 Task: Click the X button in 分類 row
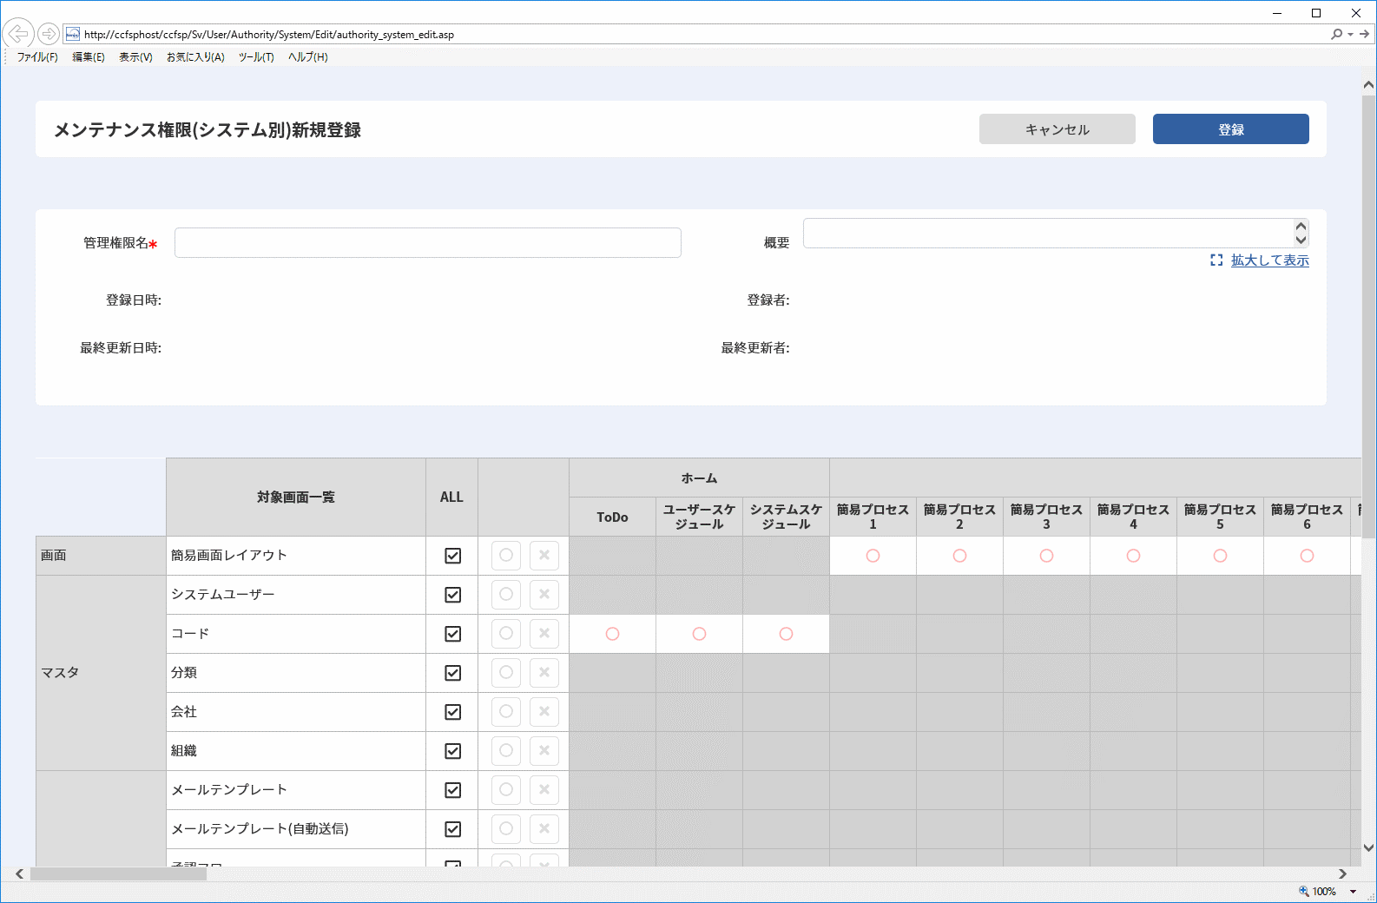coord(544,673)
